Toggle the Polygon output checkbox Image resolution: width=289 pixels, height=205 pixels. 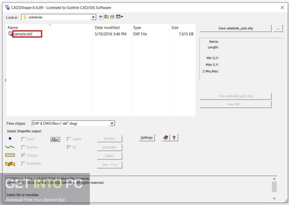click(x=23, y=156)
